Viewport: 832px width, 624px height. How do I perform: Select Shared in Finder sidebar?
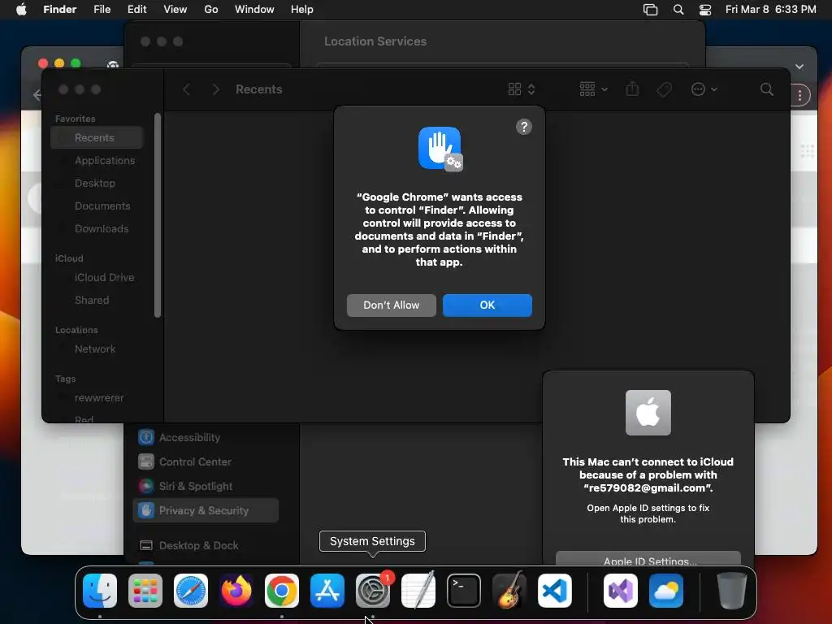[97, 301]
